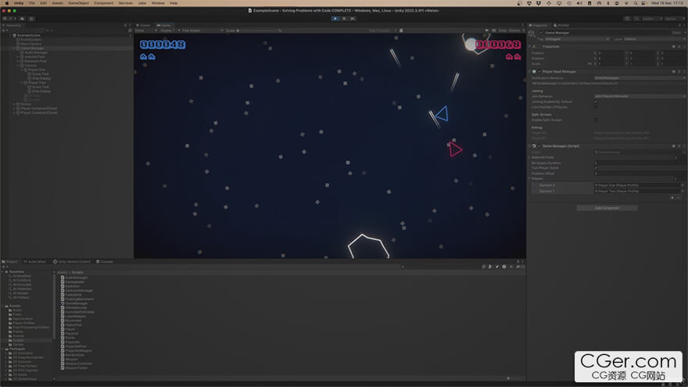Expand the Scene object in Hierarchy
The height and width of the screenshot is (387, 688).
[14, 104]
